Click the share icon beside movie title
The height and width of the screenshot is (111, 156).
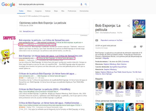click(128, 26)
